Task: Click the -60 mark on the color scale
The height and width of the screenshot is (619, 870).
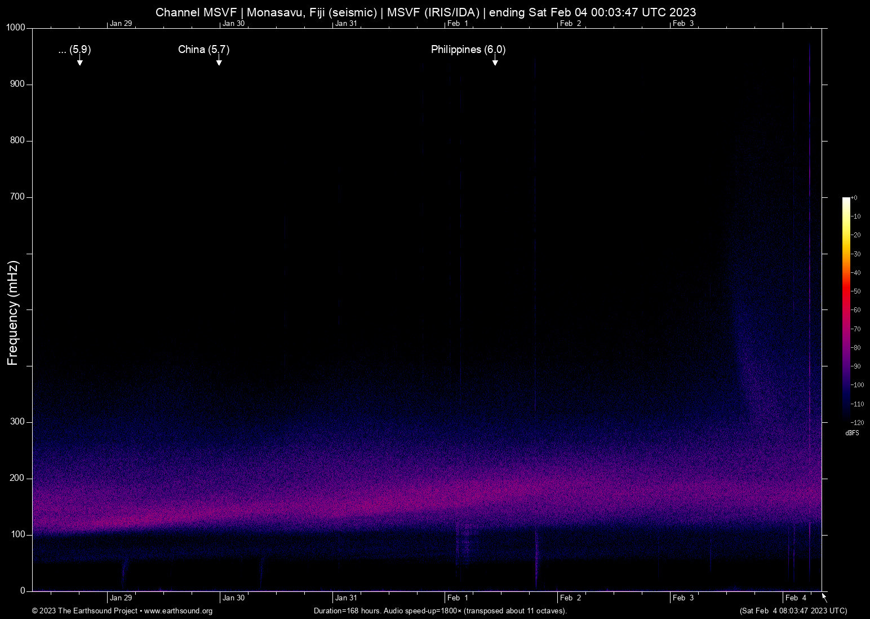Action: pos(857,309)
